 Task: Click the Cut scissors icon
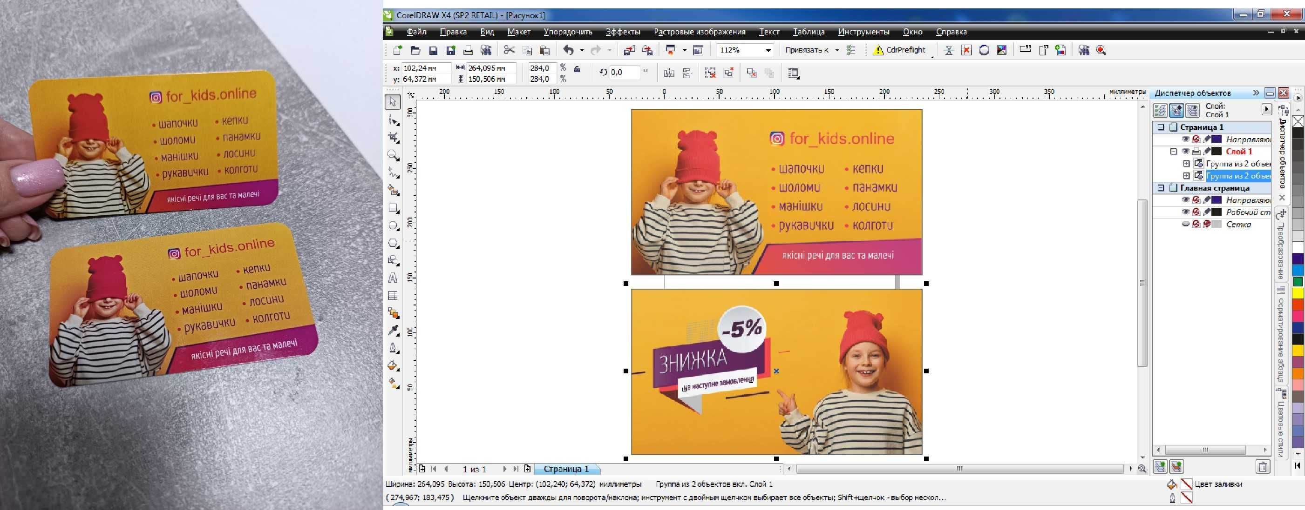[x=509, y=50]
